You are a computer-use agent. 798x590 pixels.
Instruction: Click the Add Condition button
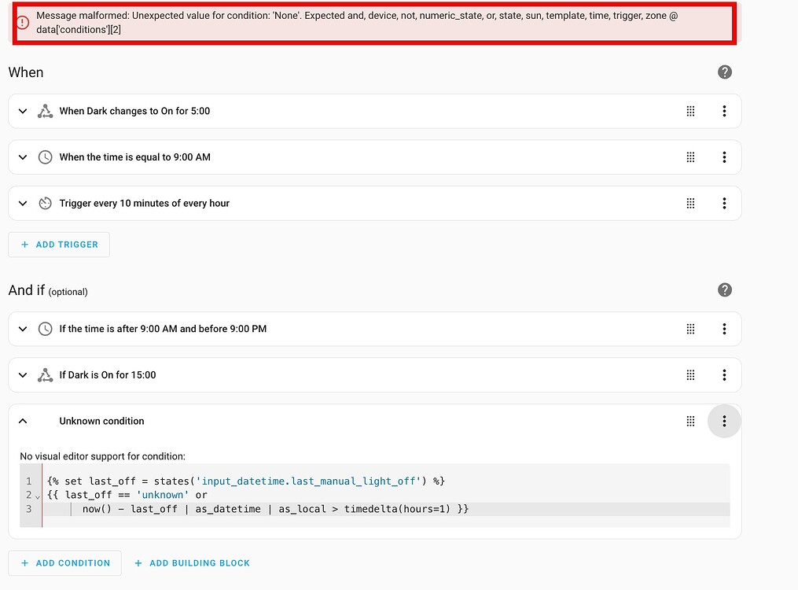(65, 563)
